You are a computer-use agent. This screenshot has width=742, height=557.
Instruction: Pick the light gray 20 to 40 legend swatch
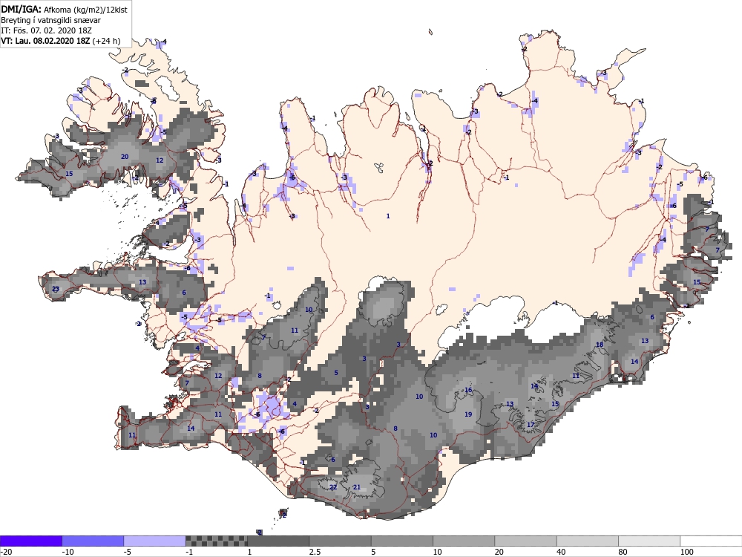526,541
